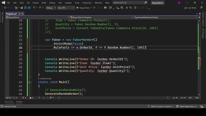Open the feedback icon next to Live Share
The width and height of the screenshot is (206, 116).
[x=201, y=7]
